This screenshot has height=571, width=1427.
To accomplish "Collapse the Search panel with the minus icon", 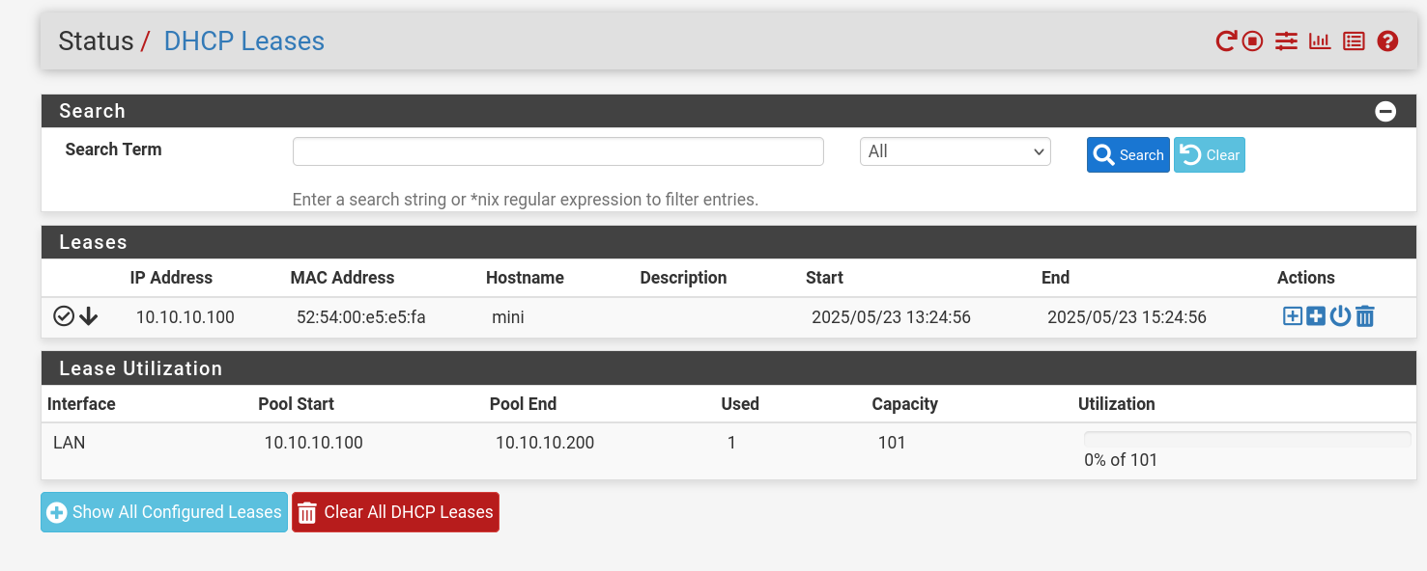I will click(x=1385, y=111).
